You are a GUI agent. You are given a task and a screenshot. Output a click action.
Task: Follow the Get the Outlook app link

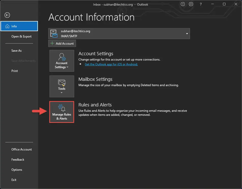111,64
